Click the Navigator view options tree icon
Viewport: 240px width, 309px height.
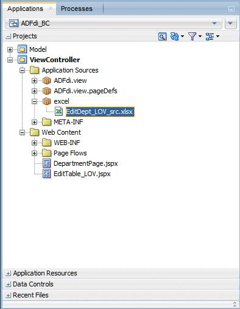[210, 37]
